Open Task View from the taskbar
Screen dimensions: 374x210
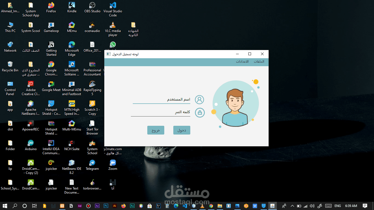pyautogui.click(x=34, y=206)
